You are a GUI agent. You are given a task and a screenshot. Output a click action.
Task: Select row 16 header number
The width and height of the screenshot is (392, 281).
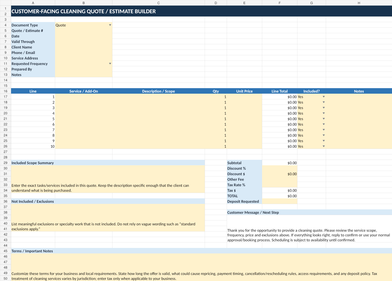(x=6, y=91)
